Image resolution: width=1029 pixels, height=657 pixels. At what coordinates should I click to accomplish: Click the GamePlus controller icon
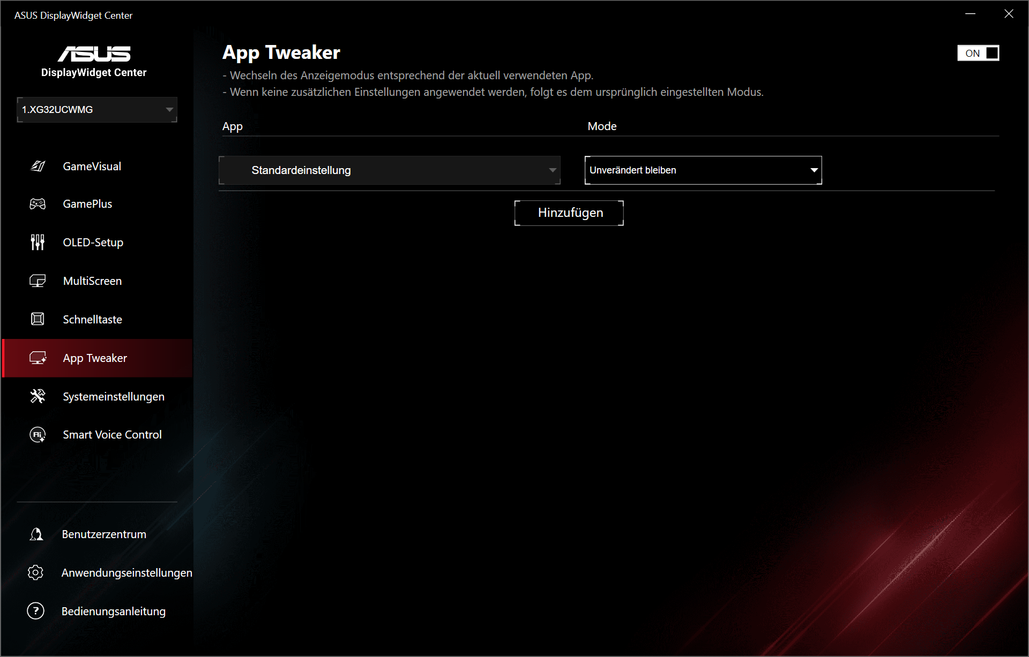tap(38, 204)
